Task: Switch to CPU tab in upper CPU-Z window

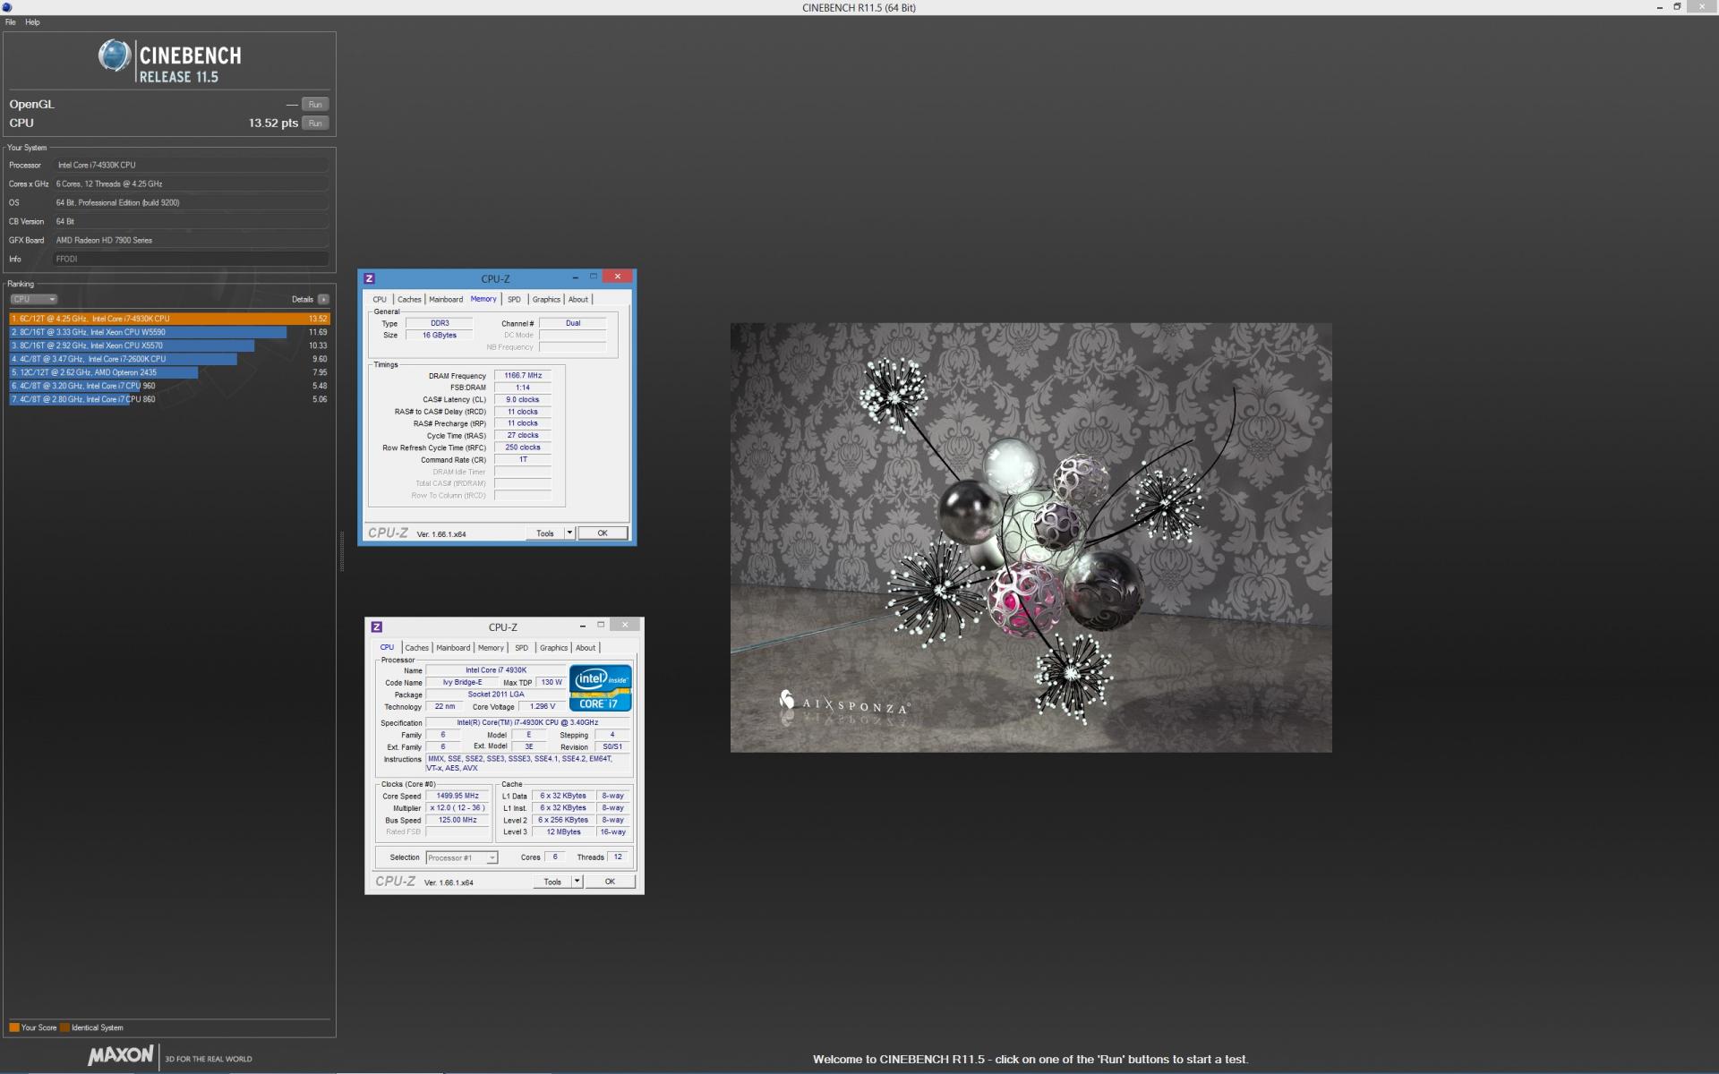Action: point(380,300)
